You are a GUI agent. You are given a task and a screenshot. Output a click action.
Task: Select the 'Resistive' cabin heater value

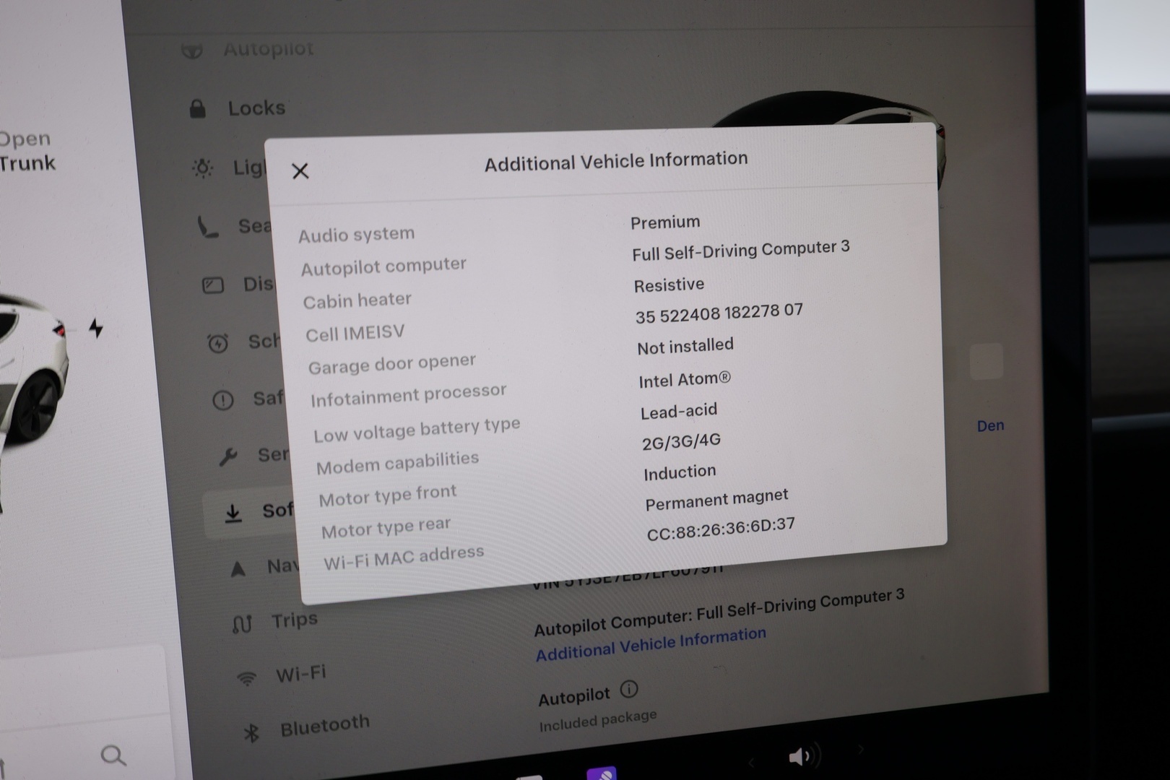coord(669,285)
